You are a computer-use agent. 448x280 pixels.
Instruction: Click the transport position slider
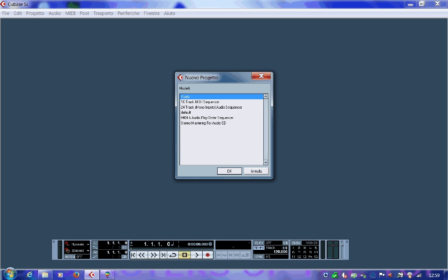click(x=172, y=248)
